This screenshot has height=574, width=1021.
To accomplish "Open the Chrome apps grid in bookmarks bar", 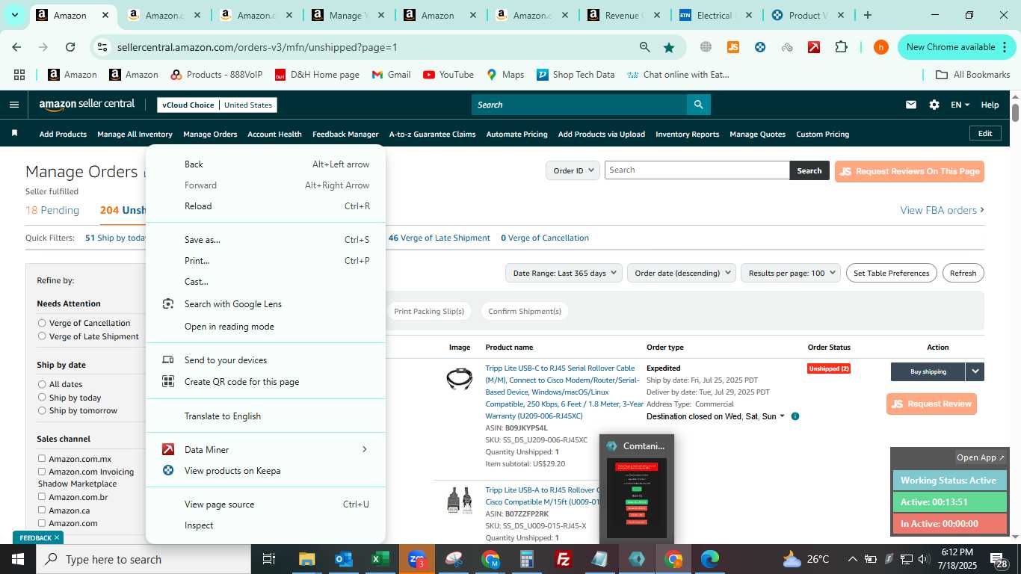I will 19,75.
